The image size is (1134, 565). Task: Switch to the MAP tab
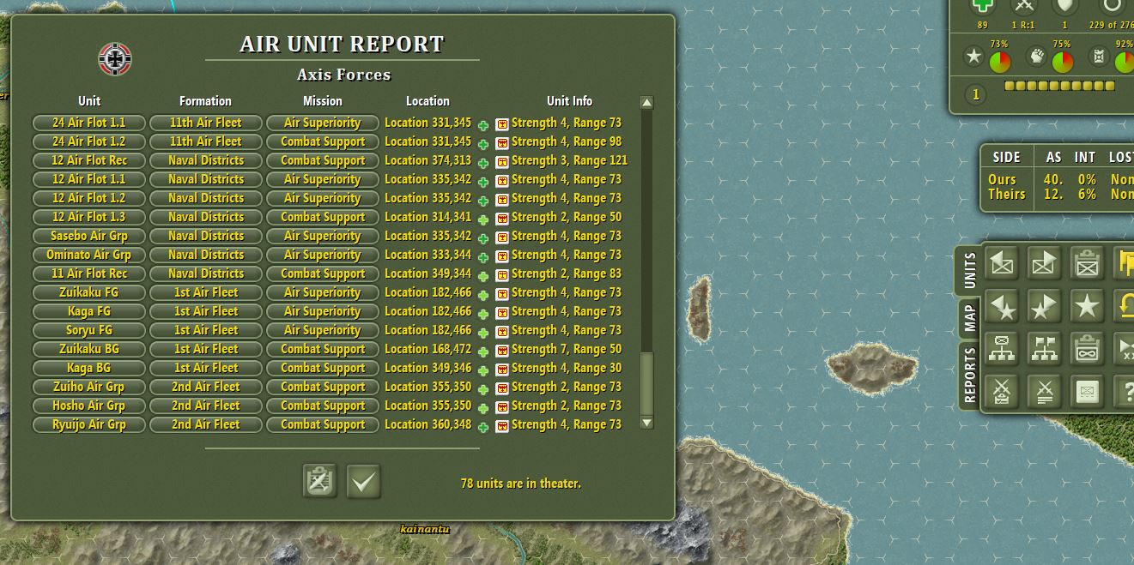point(969,317)
